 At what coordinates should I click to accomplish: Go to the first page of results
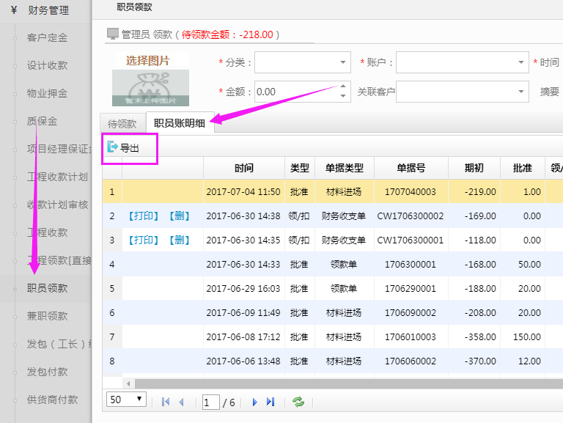(166, 402)
